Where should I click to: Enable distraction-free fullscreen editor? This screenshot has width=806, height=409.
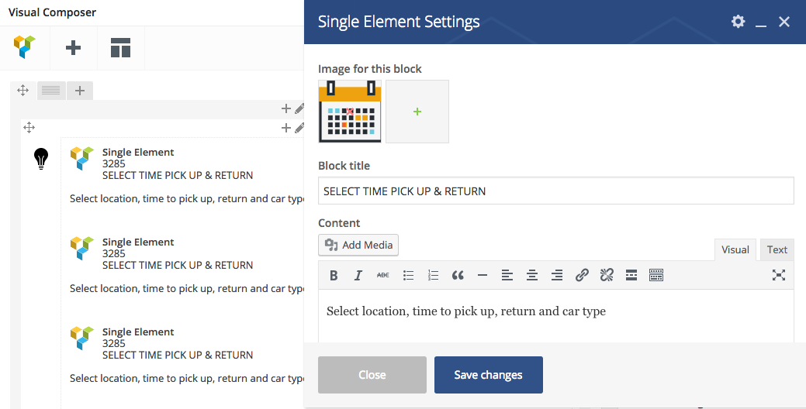779,275
